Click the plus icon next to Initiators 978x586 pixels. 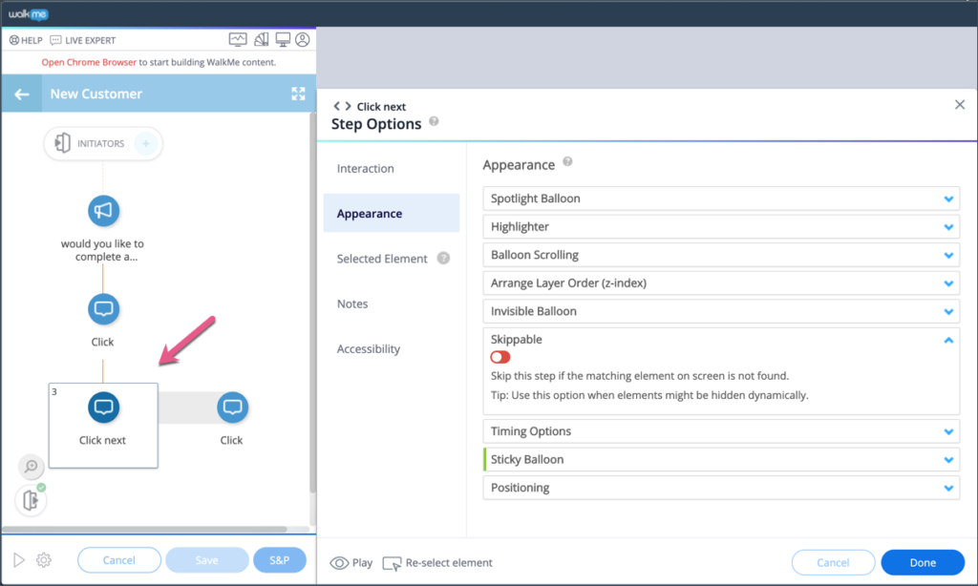click(145, 144)
